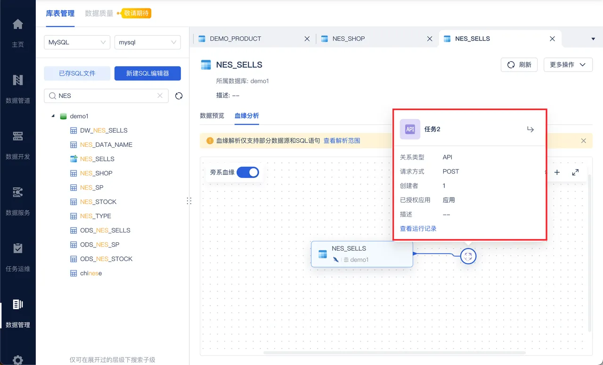Expand the 更多操作 dropdown button

(568, 65)
